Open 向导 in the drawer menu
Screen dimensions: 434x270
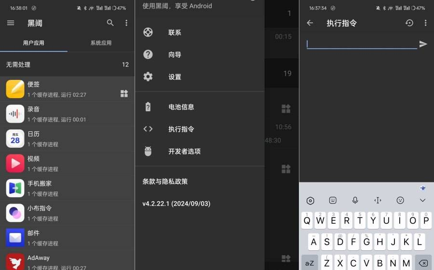point(200,54)
